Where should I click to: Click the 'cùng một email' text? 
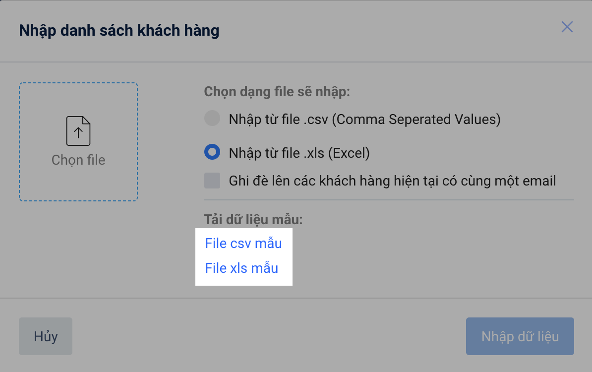click(x=509, y=181)
